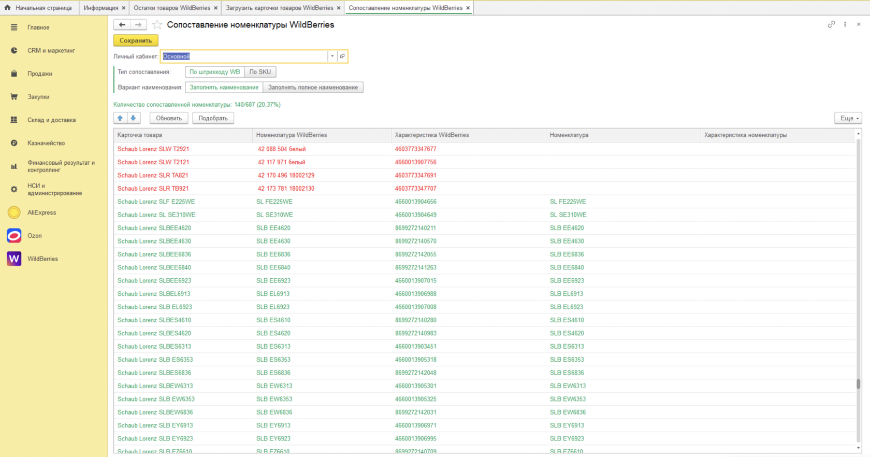Open CRM и маркетинг pie chart icon
This screenshot has height=457, width=870.
point(14,50)
